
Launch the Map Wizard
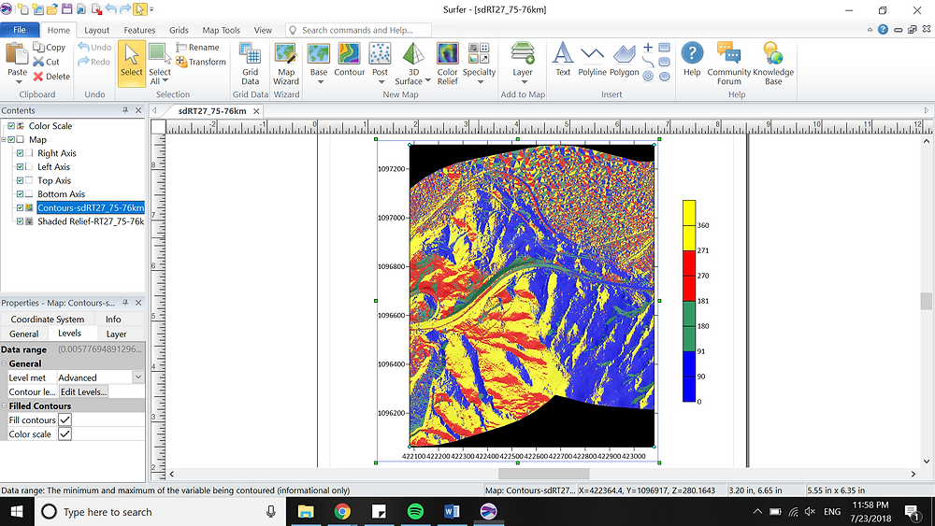coord(286,64)
